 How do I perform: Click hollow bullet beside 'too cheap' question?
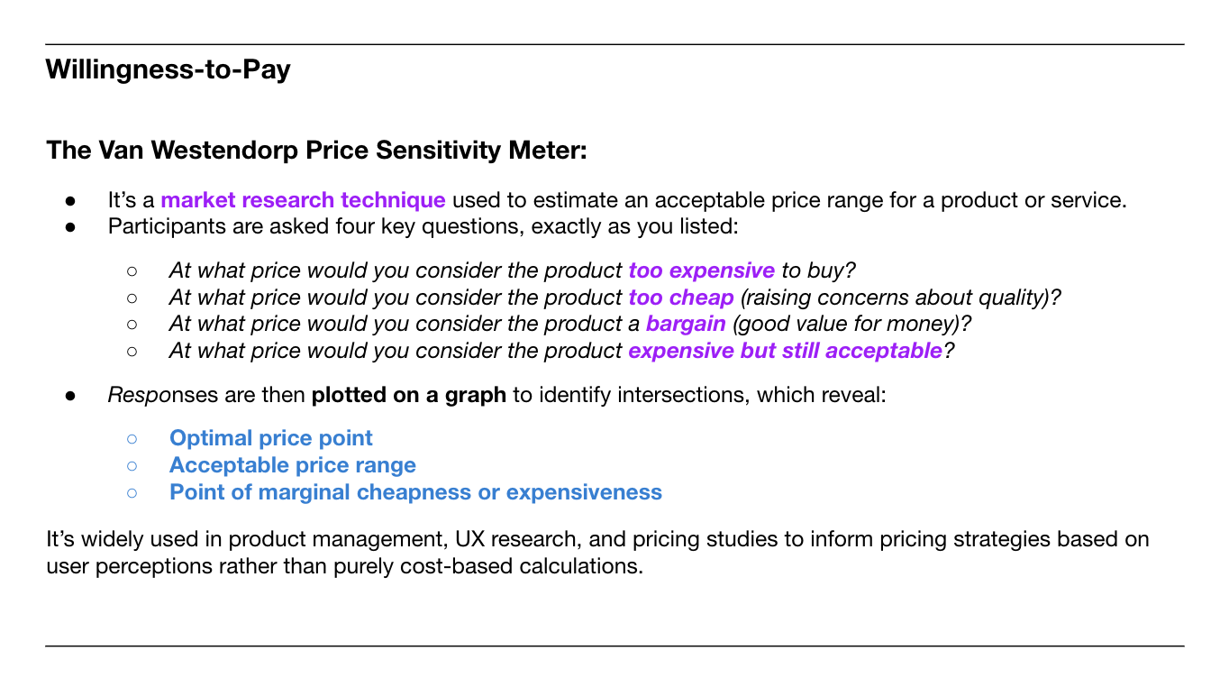tap(132, 298)
